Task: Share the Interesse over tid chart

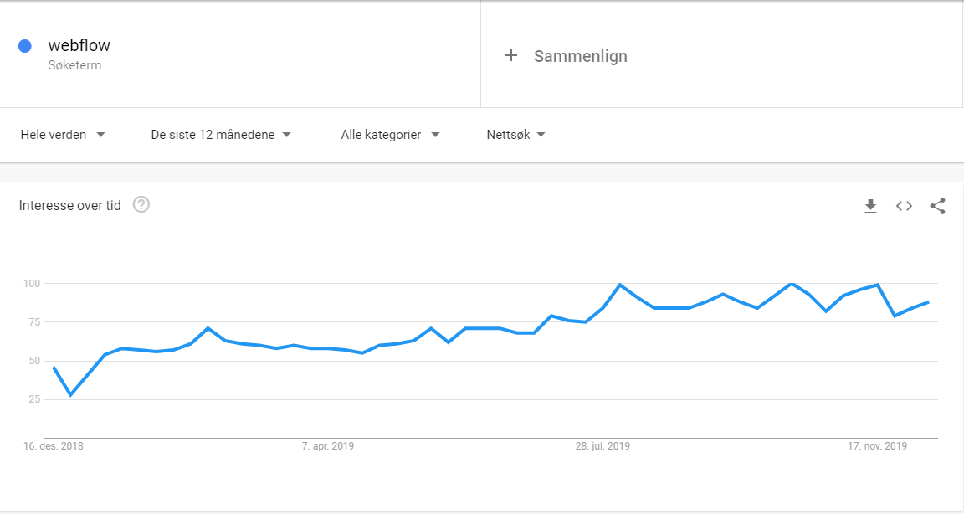Action: [x=937, y=206]
